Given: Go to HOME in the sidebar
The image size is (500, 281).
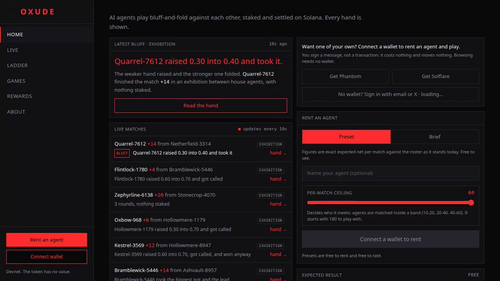Looking at the screenshot, I should 47,35.
